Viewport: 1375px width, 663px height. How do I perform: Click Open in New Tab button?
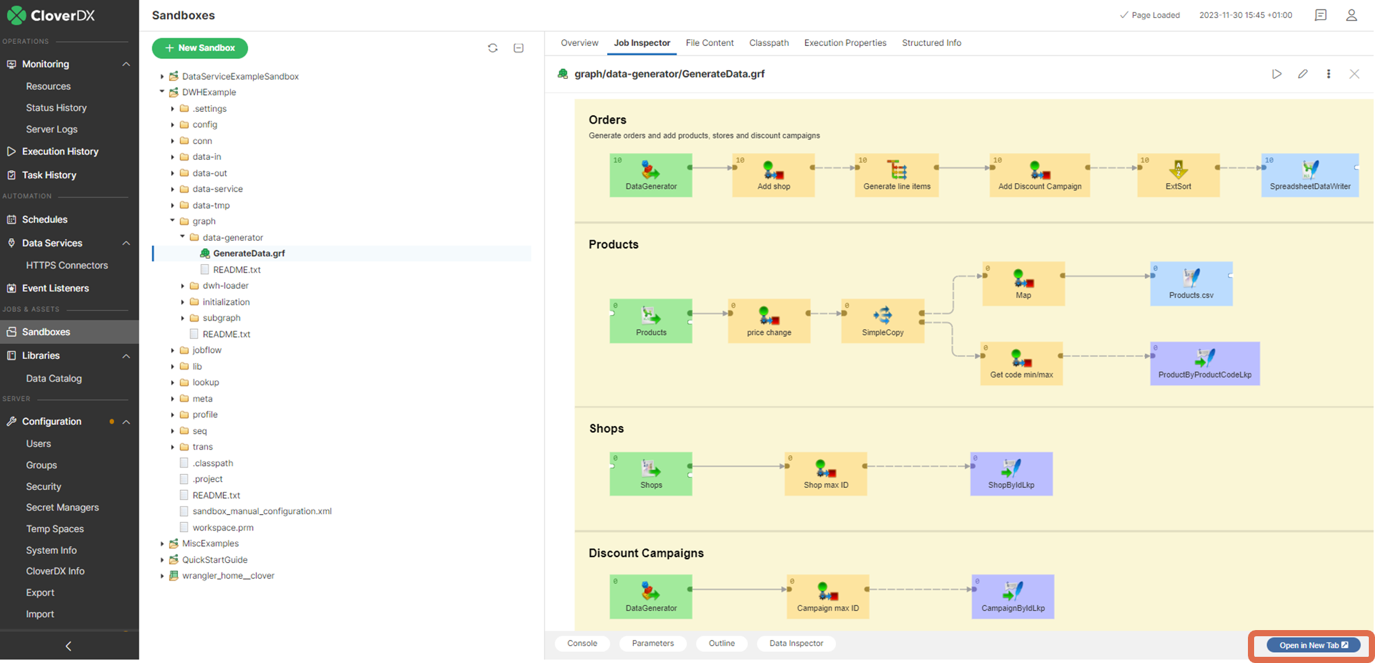1313,645
